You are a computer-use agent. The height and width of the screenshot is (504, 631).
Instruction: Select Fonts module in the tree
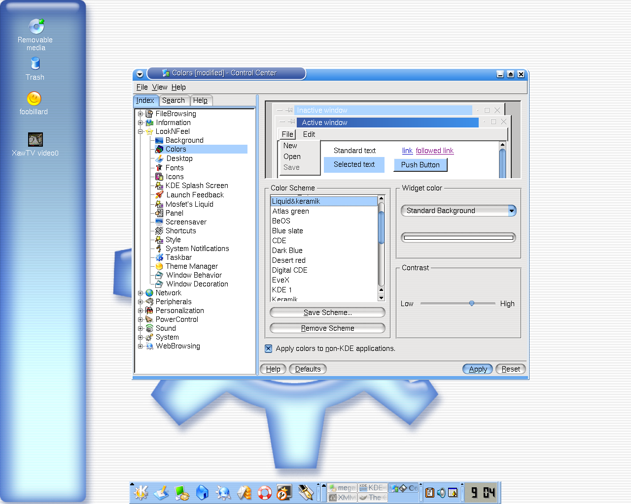click(x=175, y=168)
